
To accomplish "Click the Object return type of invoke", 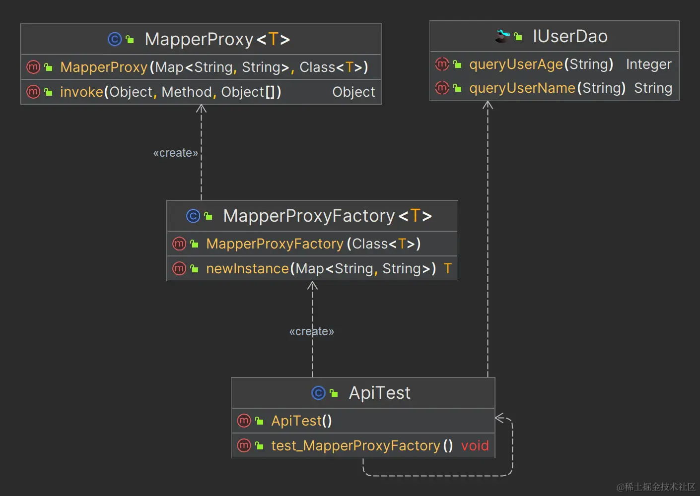I will pos(353,92).
